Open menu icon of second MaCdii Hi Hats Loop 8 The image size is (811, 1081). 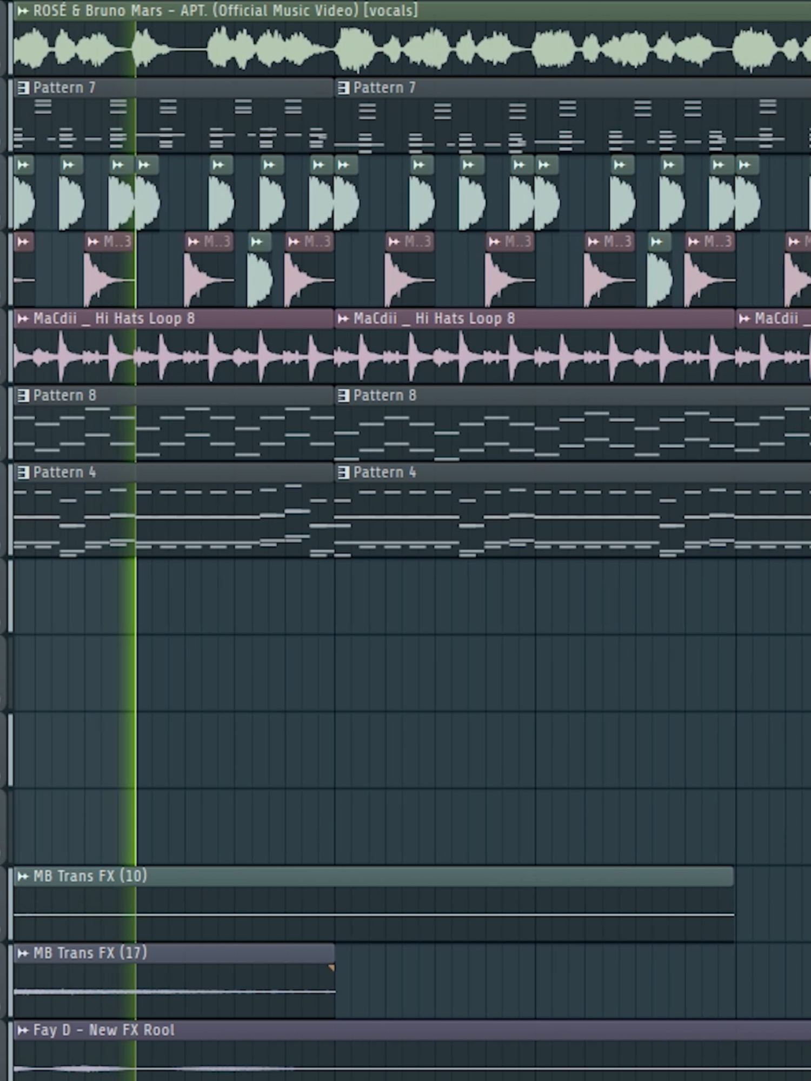pos(343,319)
